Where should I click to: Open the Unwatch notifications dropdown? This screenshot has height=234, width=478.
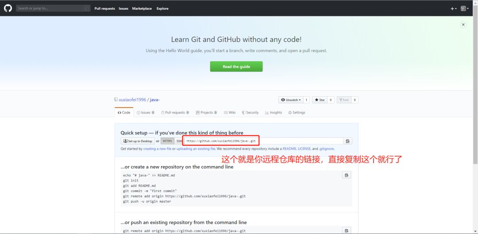(x=291, y=100)
